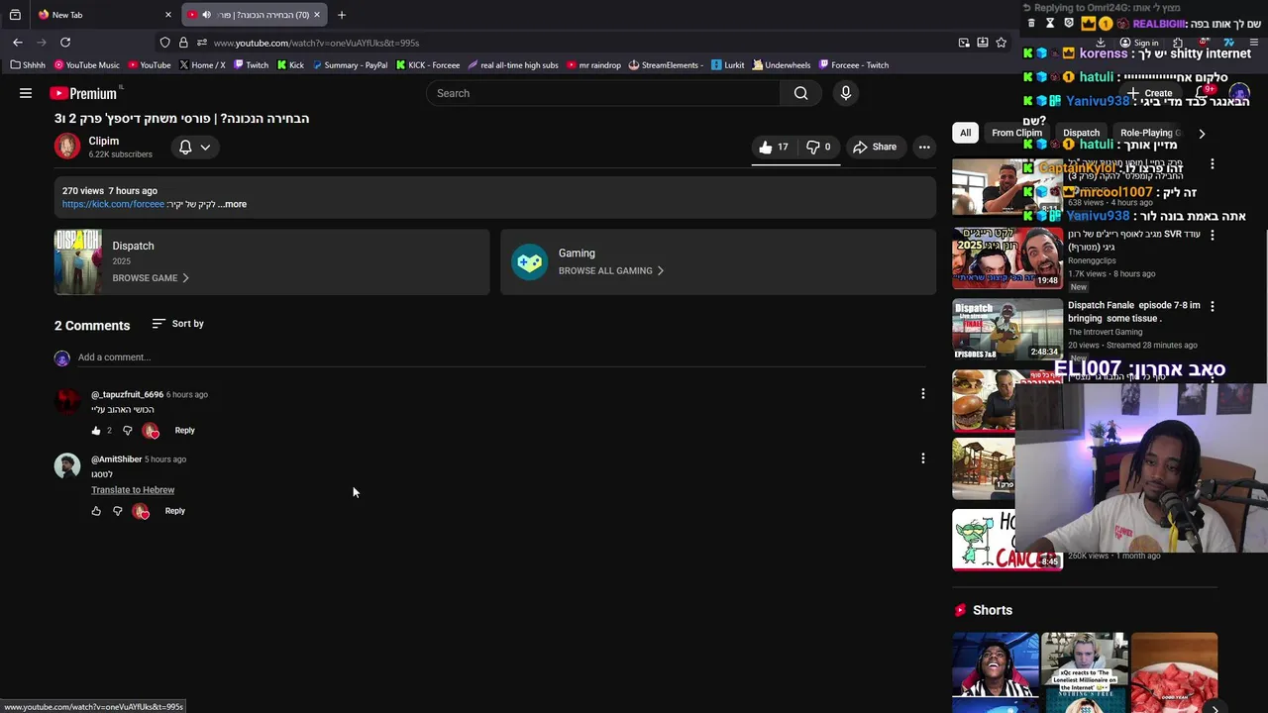
Task: Open Twitch bookmark
Action: [x=251, y=65]
